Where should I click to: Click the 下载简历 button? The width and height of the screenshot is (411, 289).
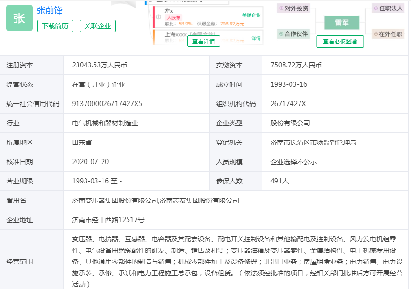pos(55,26)
